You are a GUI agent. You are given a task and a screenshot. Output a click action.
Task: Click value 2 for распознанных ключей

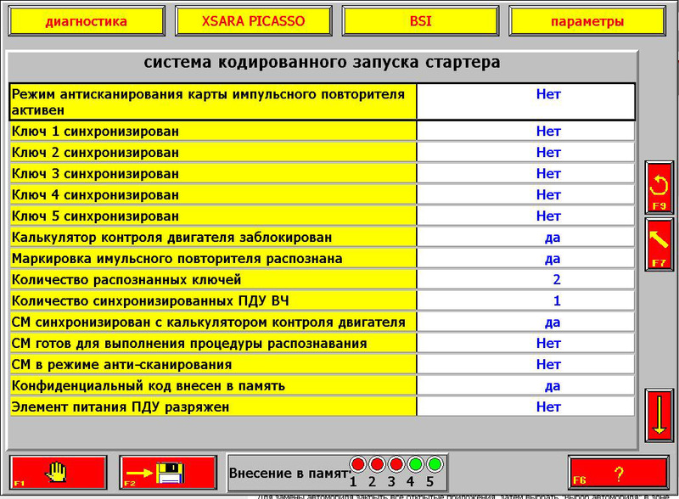(x=557, y=279)
